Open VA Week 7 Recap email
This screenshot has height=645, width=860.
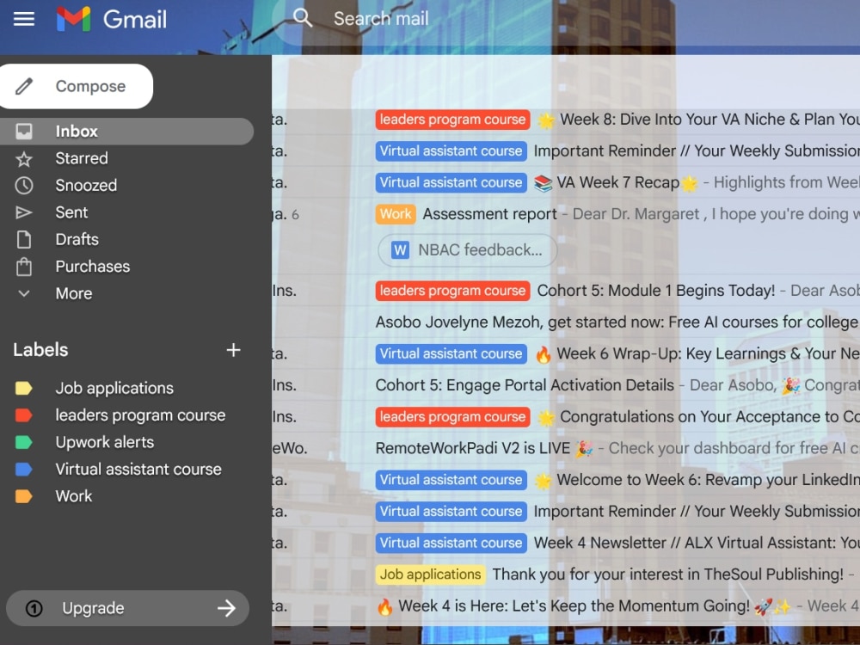pos(566,182)
